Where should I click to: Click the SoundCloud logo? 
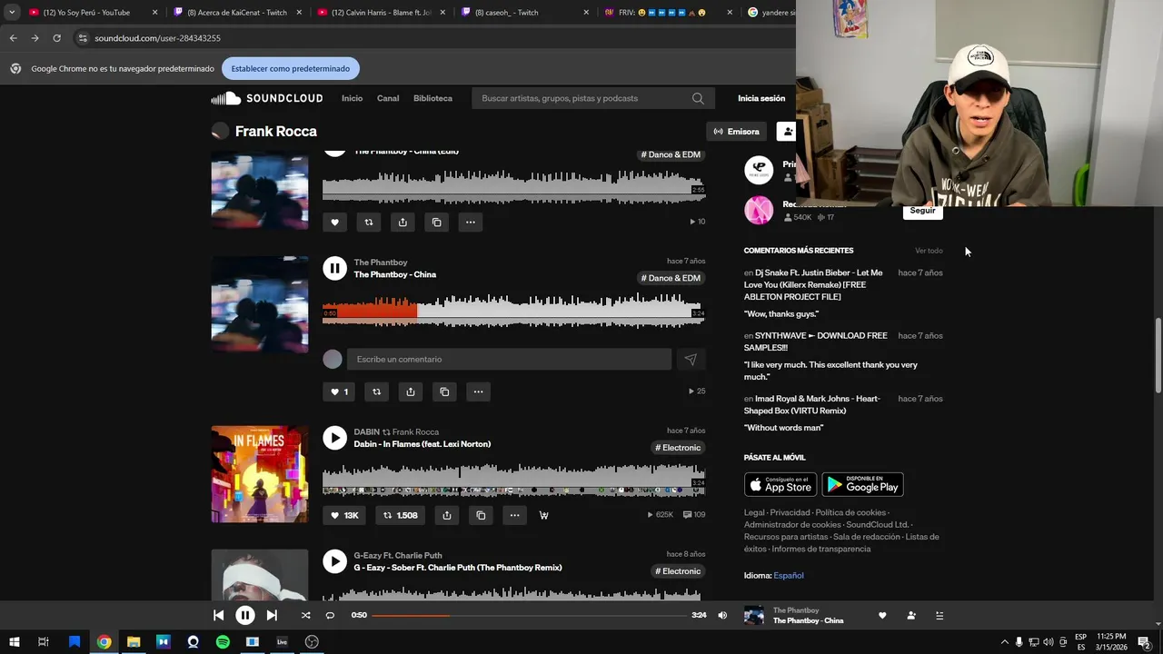click(267, 98)
